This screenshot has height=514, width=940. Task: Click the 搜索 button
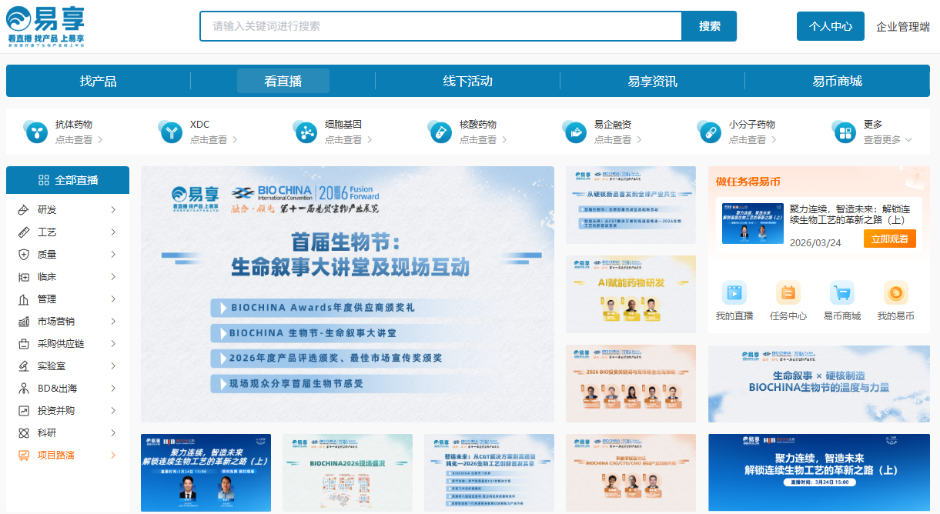tap(709, 26)
